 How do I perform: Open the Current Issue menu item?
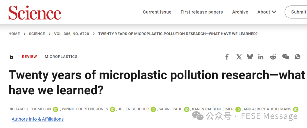pyautogui.click(x=157, y=12)
